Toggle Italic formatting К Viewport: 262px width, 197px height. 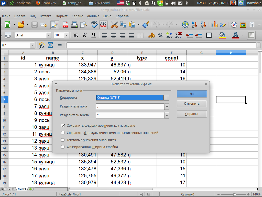coord(85,35)
